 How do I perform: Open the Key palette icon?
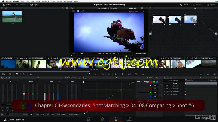[x=122, y=74]
